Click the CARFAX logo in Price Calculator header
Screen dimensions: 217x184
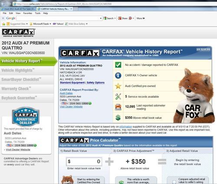coord(74,140)
